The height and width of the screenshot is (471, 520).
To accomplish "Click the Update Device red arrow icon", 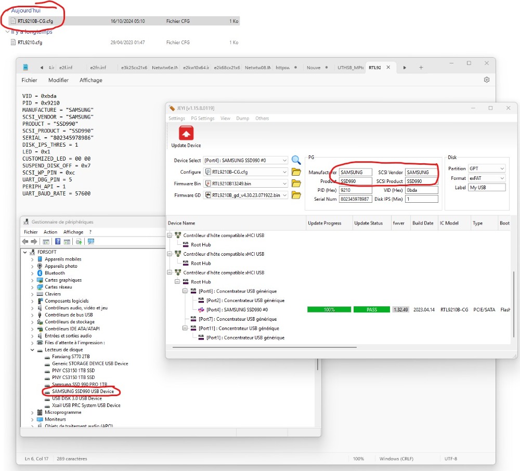I will tap(186, 133).
